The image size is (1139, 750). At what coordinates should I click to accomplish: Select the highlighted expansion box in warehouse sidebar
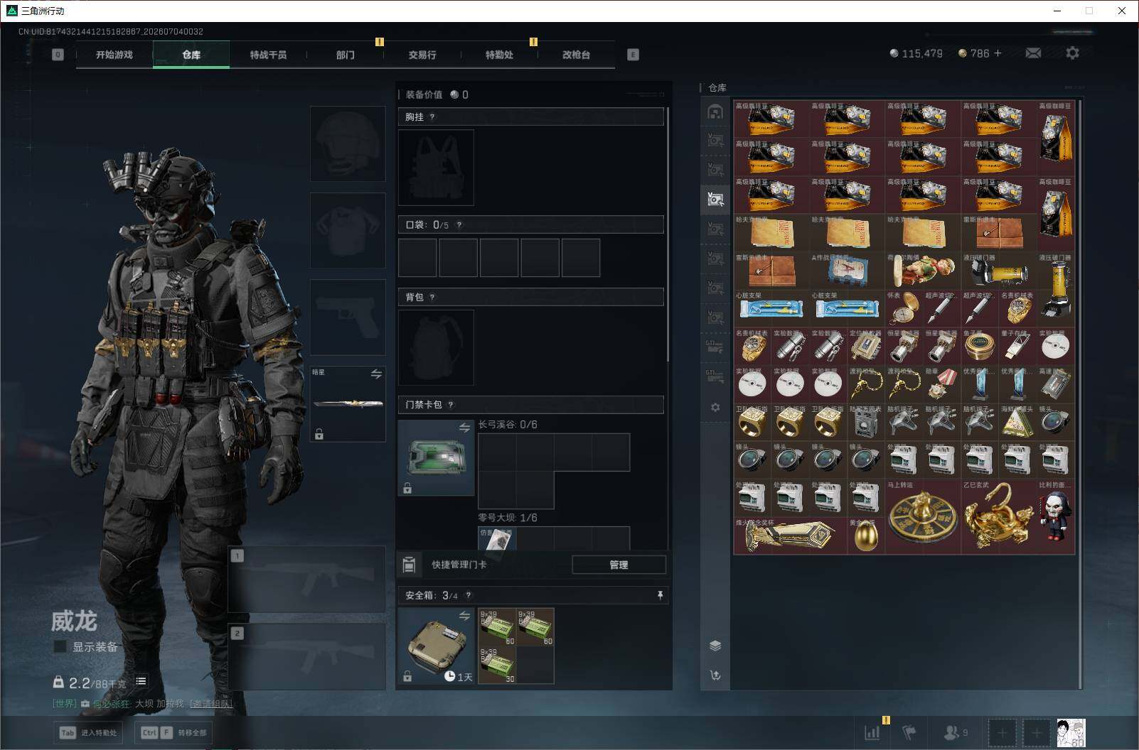click(x=715, y=200)
